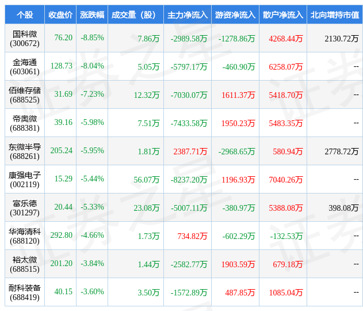This screenshot has width=363, height=311.
Task: Click northbound value 2130.72万
Action: point(342,39)
